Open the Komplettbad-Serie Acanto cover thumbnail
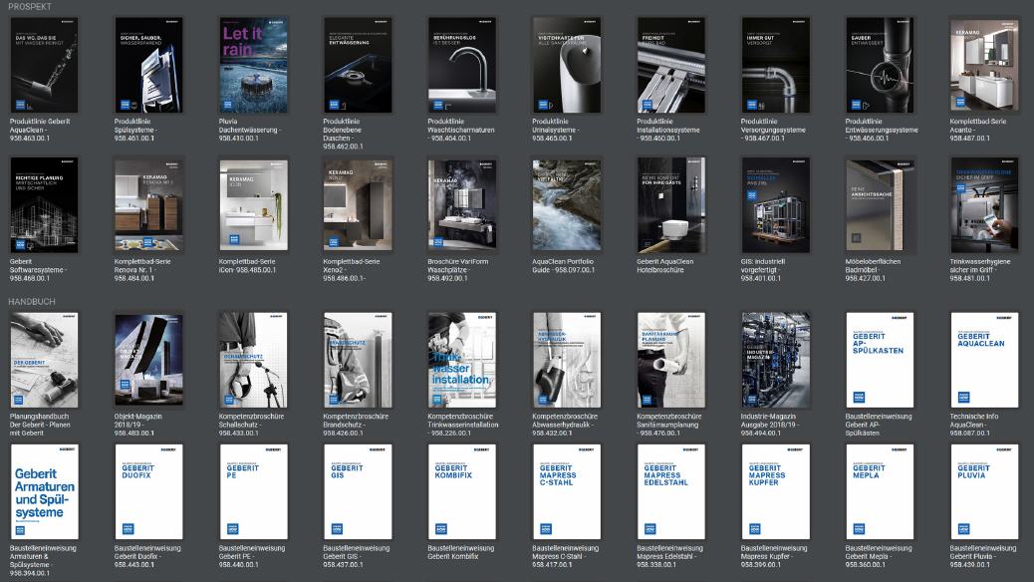The height and width of the screenshot is (582, 1034). click(x=984, y=66)
